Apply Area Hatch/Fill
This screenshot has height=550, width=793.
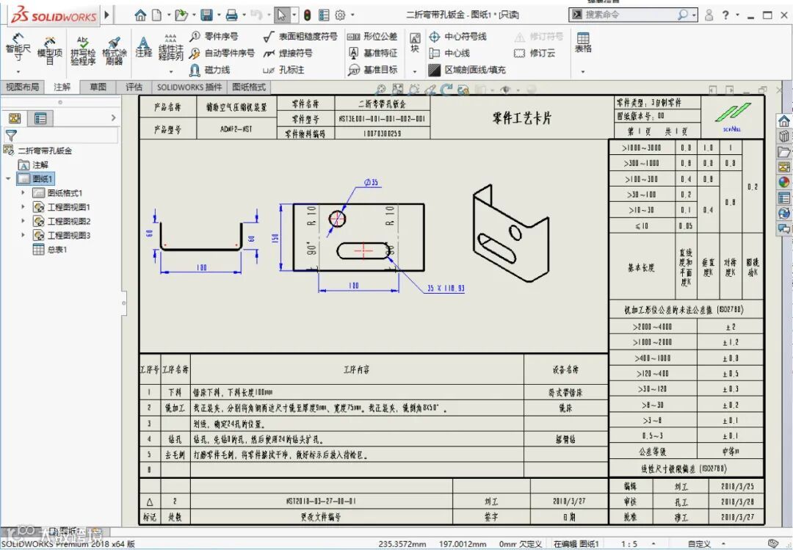coord(467,70)
